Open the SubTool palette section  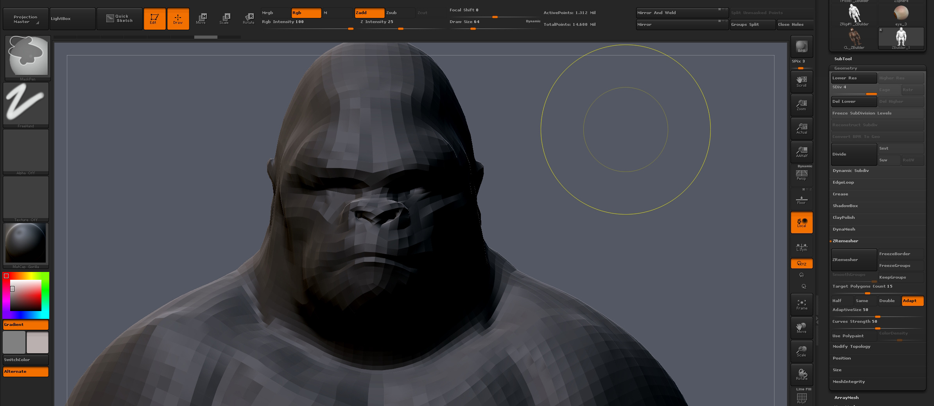tap(843, 59)
